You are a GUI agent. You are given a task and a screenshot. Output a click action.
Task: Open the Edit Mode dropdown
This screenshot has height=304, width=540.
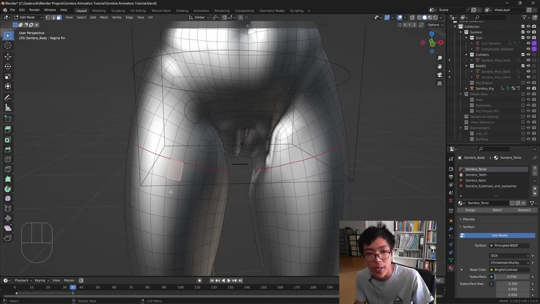pos(27,17)
